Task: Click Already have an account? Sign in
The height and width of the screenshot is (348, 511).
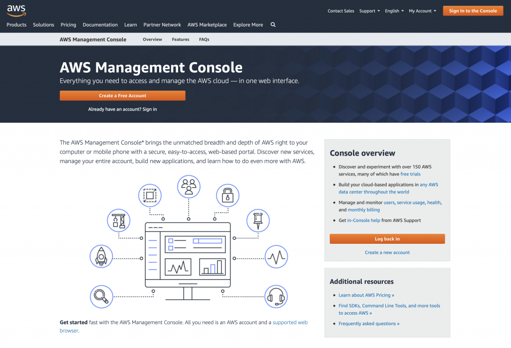Action: click(122, 109)
